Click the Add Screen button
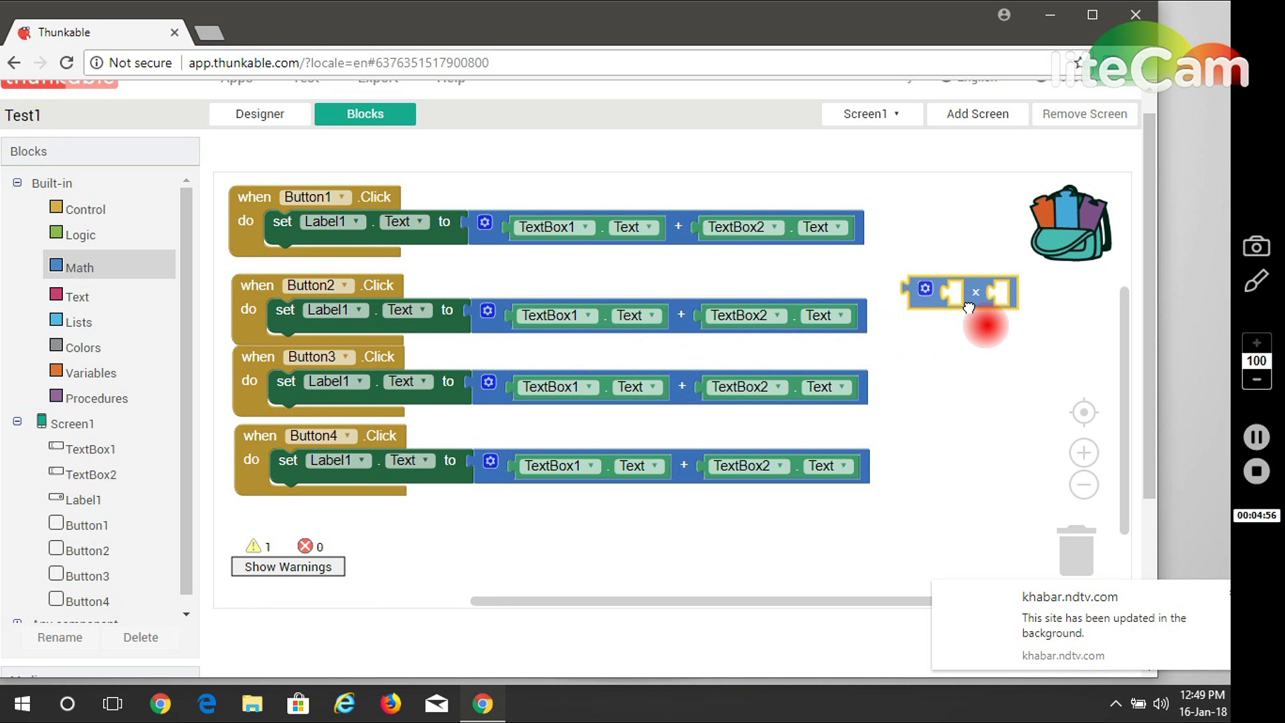The height and width of the screenshot is (723, 1285). click(977, 114)
